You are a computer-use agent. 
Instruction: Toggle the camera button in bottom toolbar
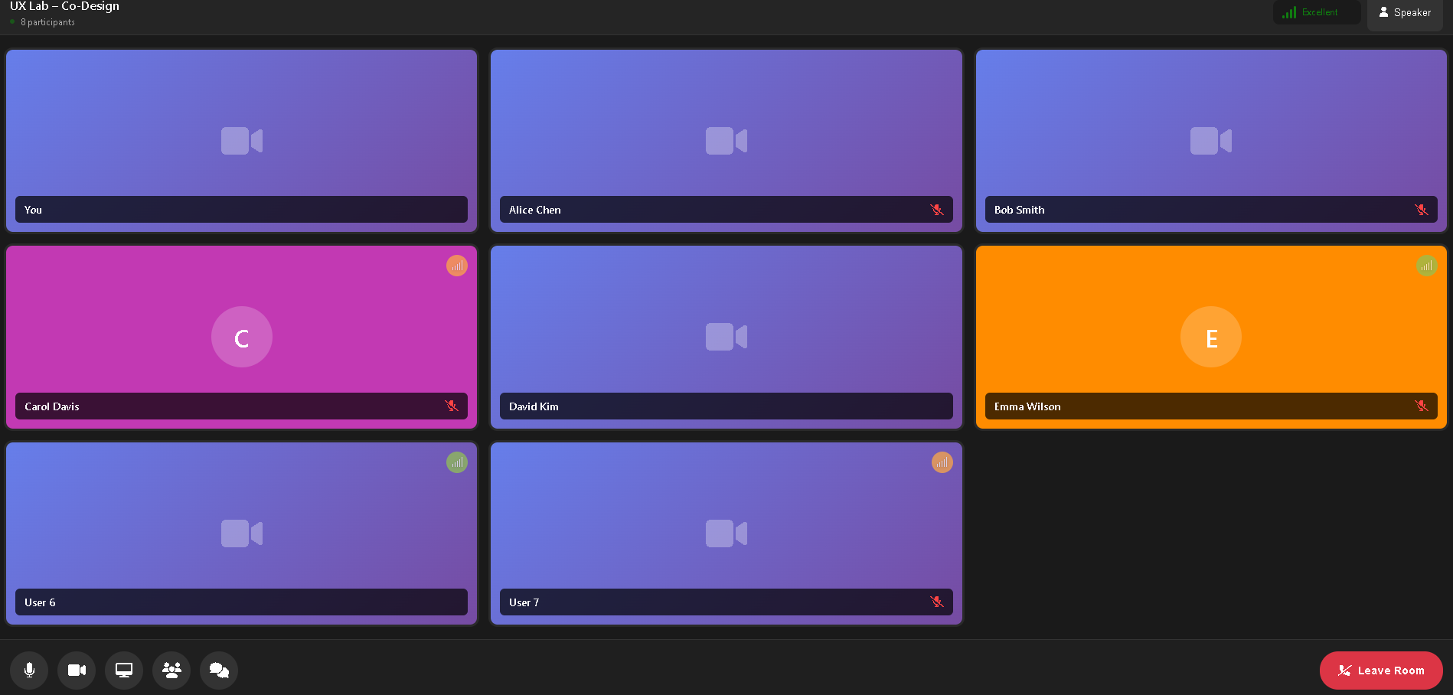click(77, 671)
